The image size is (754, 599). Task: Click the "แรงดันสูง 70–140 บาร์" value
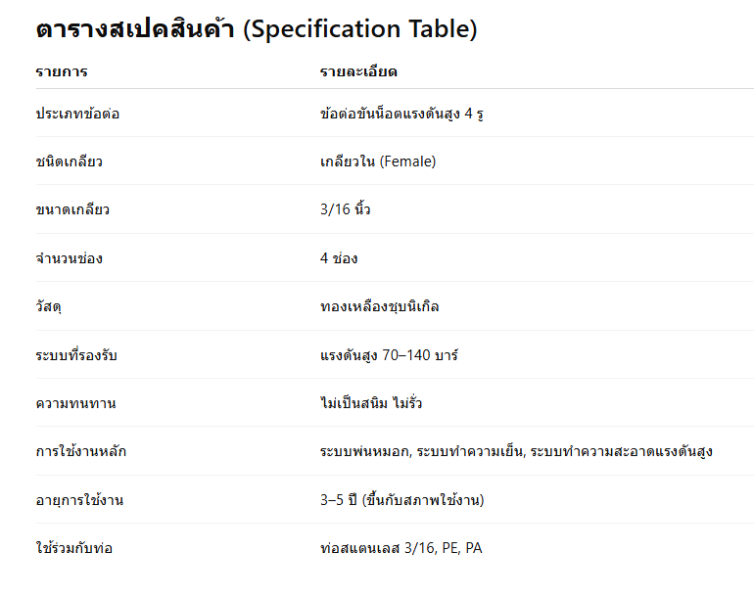389,354
